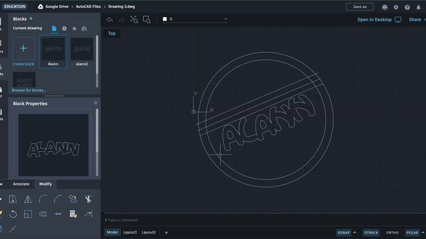Select the Alann block thumbnail

tap(53, 52)
